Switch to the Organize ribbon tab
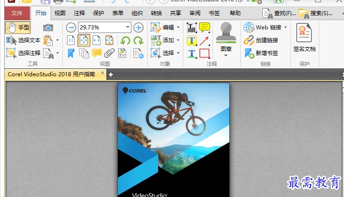Image resolution: width=344 pixels, height=197 pixels. (137, 13)
